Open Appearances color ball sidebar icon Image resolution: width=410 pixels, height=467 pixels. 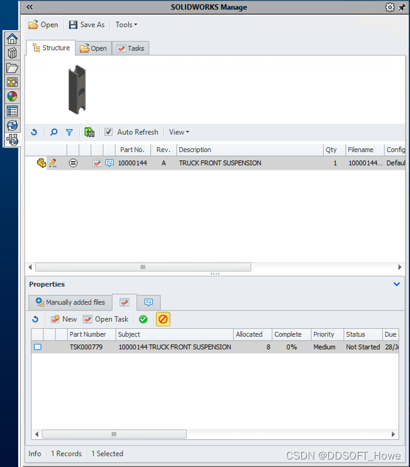click(12, 96)
